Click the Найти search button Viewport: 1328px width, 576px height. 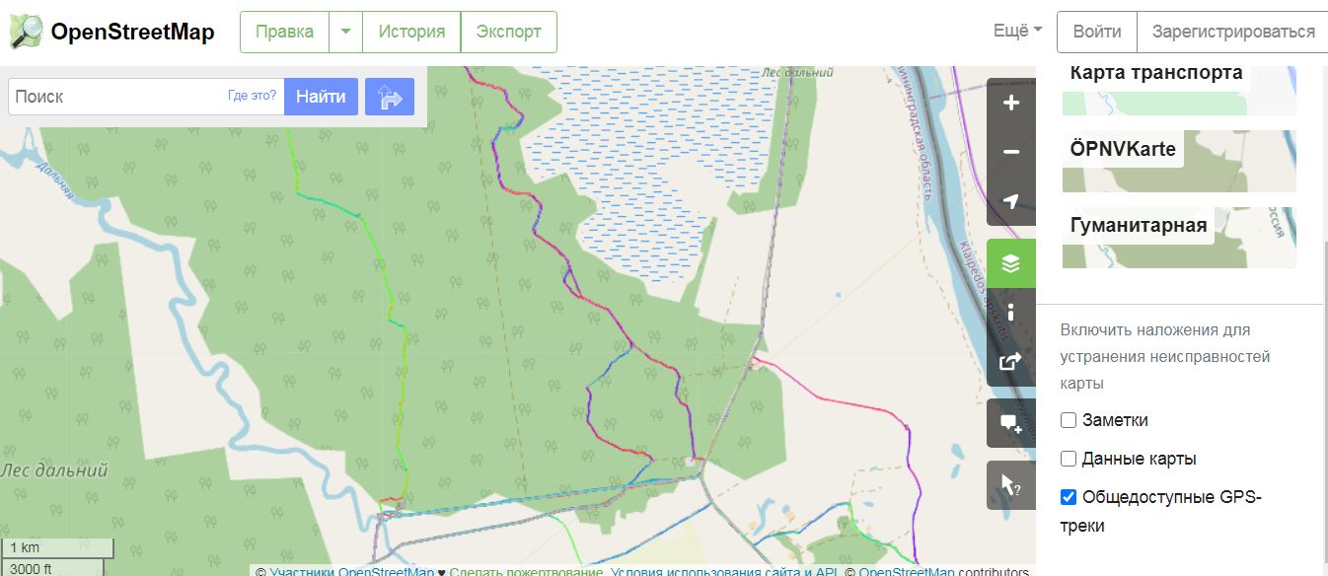[x=321, y=97]
